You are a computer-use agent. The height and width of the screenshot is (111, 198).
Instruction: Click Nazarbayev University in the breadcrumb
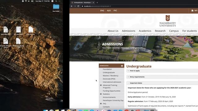[111, 48]
